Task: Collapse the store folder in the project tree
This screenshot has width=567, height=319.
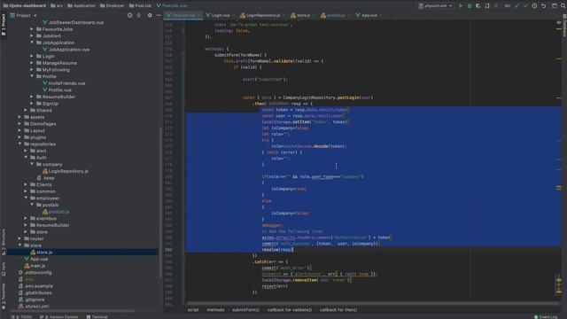Action: pos(19,245)
